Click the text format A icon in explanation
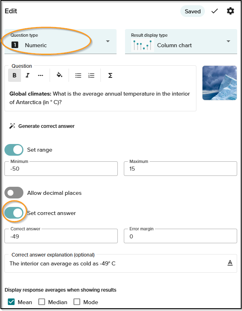Image resolution: width=242 pixels, height=311 pixels. pyautogui.click(x=230, y=263)
